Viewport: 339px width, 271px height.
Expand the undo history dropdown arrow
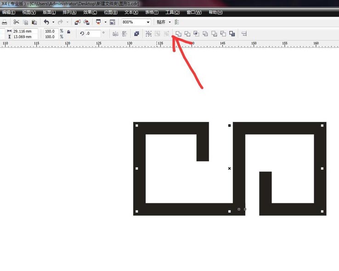53,22
